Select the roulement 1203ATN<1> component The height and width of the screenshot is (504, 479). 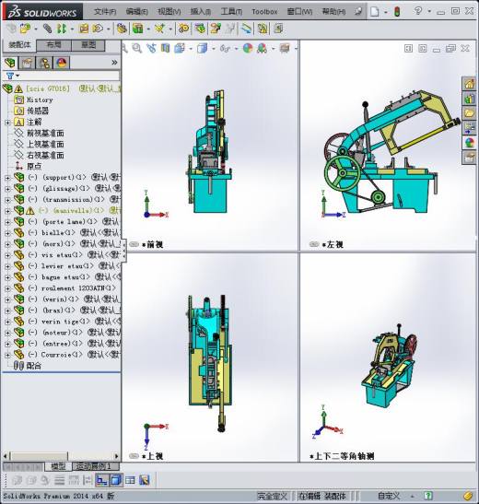(x=78, y=288)
